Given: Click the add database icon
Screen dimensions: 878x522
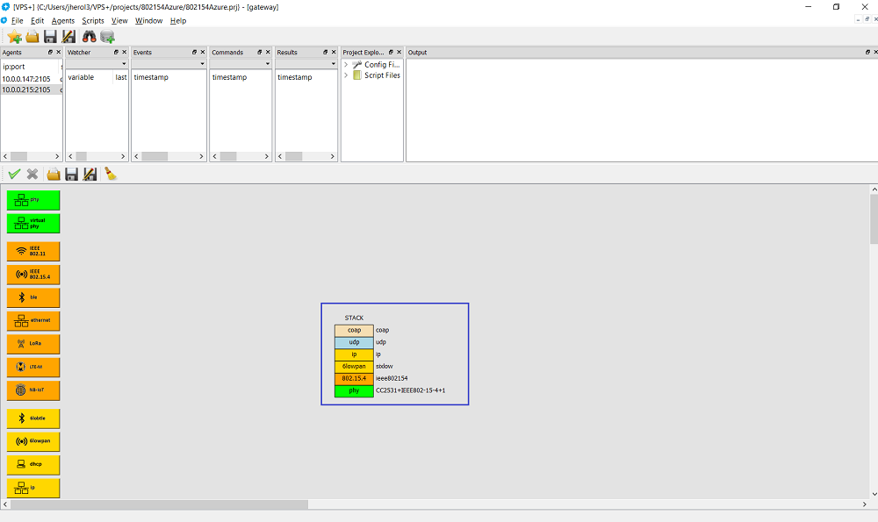Looking at the screenshot, I should point(108,36).
